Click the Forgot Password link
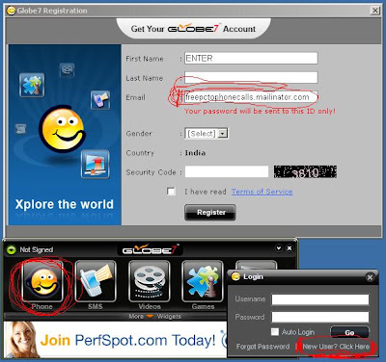The image size is (386, 362). point(262,347)
